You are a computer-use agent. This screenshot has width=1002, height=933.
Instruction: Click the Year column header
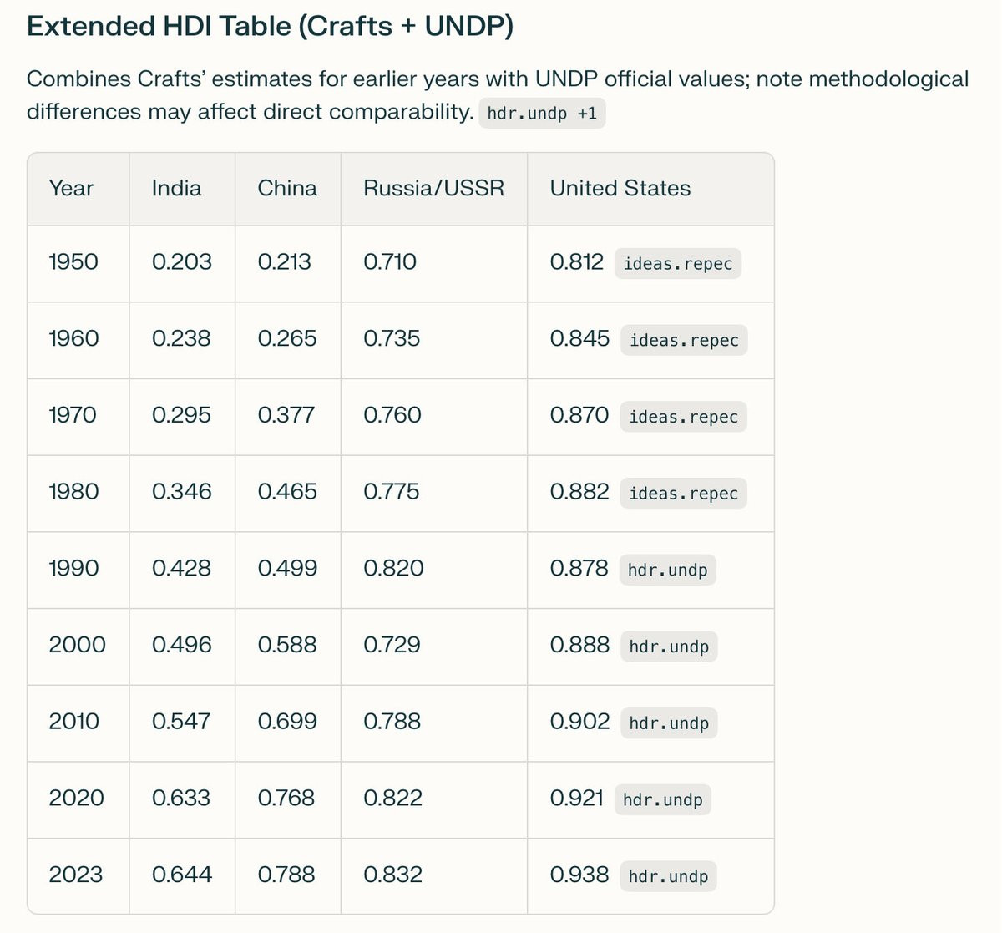pos(71,188)
